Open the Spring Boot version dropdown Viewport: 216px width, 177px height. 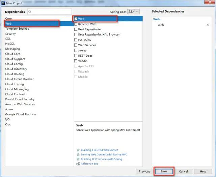pyautogui.click(x=133, y=12)
